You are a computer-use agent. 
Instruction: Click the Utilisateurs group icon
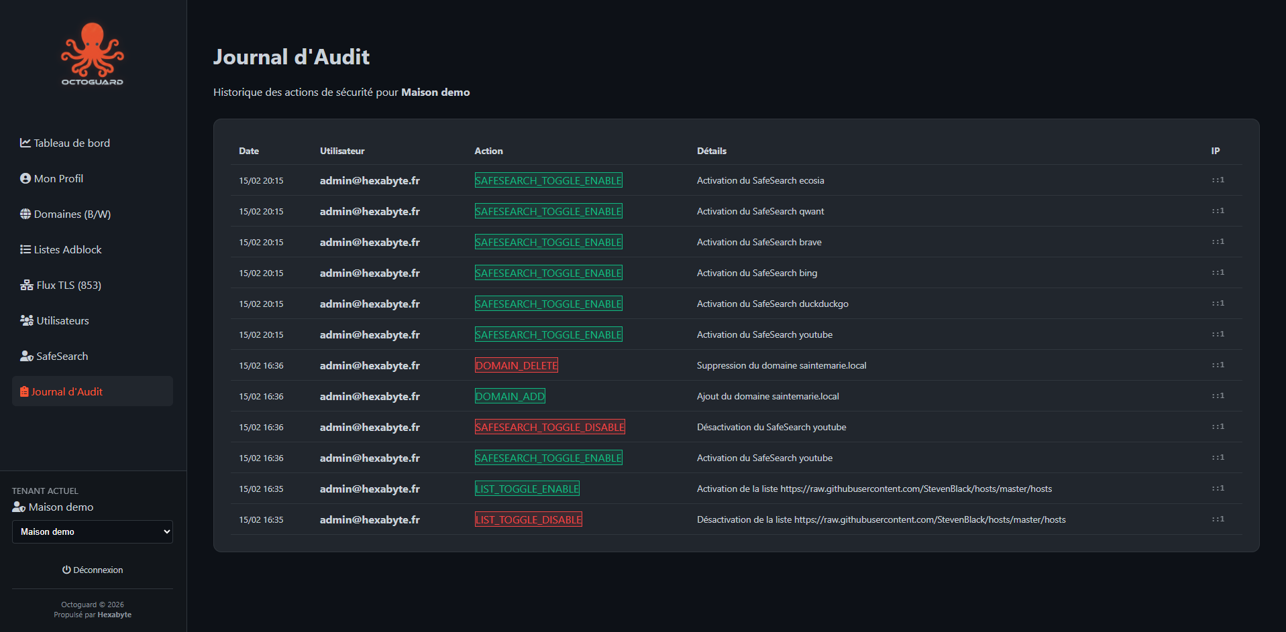(27, 320)
